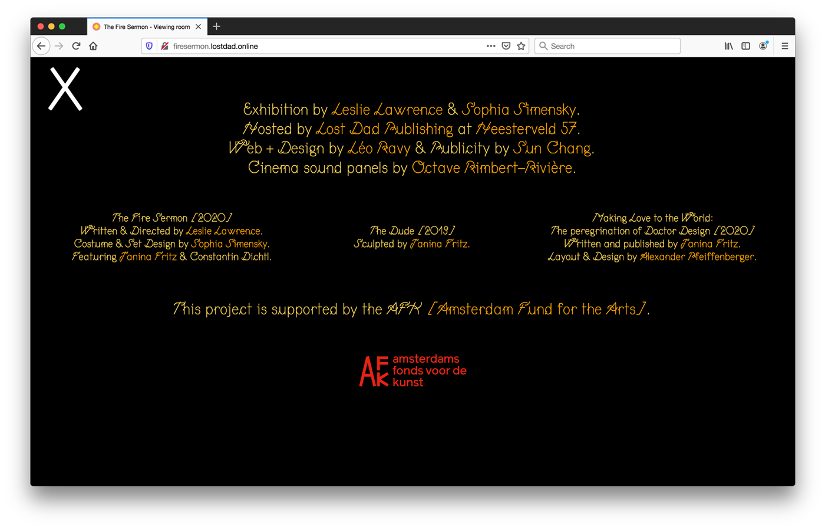
Task: Open the Library bookmarks icon
Action: click(728, 46)
